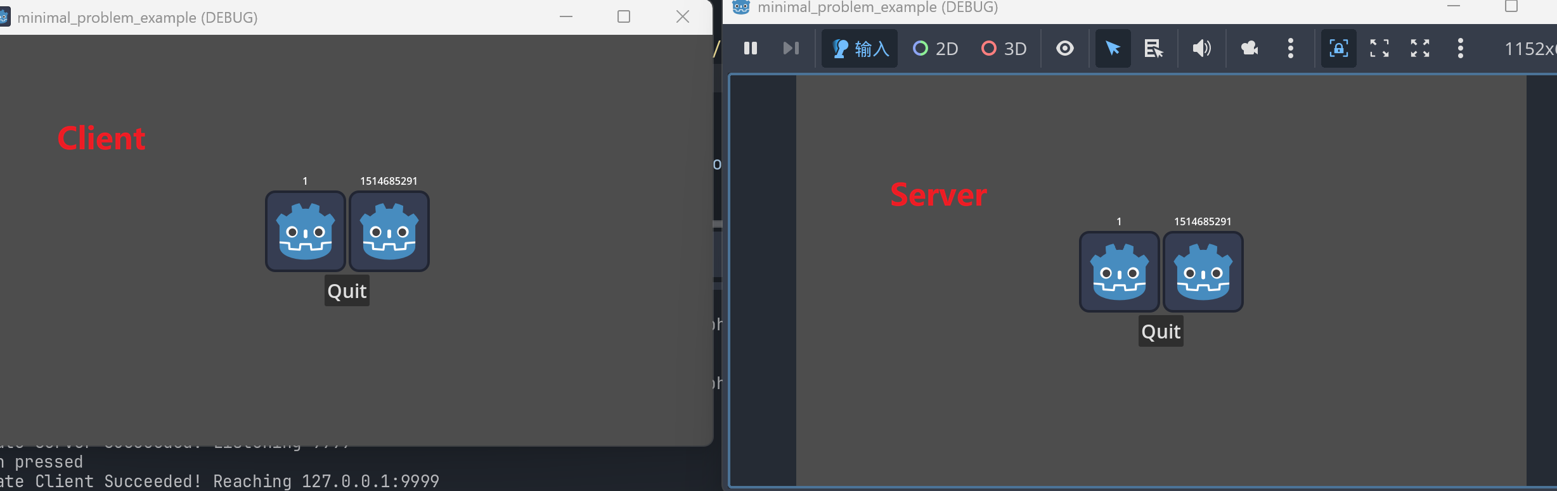Switch to 3D selection mode

click(x=1004, y=48)
